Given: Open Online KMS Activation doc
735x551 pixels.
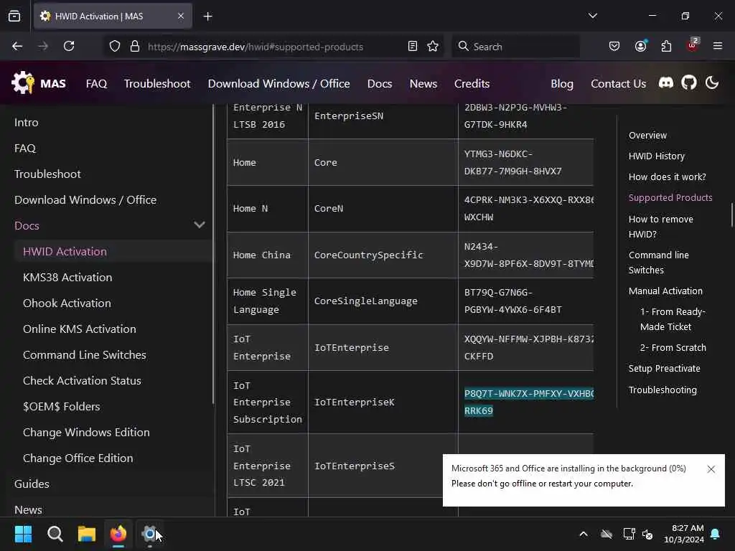Looking at the screenshot, I should coord(79,329).
